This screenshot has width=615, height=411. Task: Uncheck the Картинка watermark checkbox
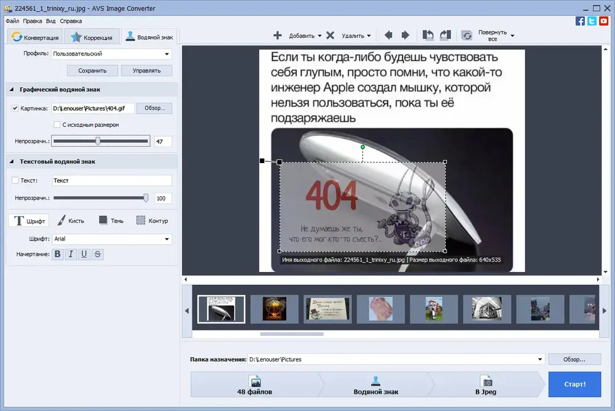point(15,108)
